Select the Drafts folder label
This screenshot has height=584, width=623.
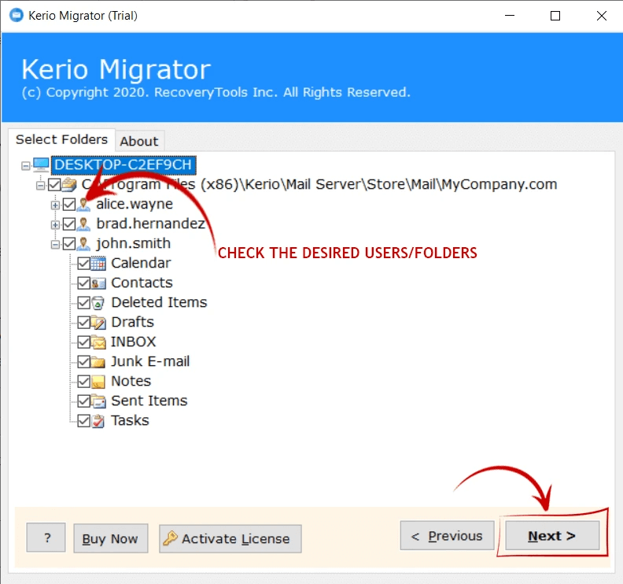pos(133,322)
